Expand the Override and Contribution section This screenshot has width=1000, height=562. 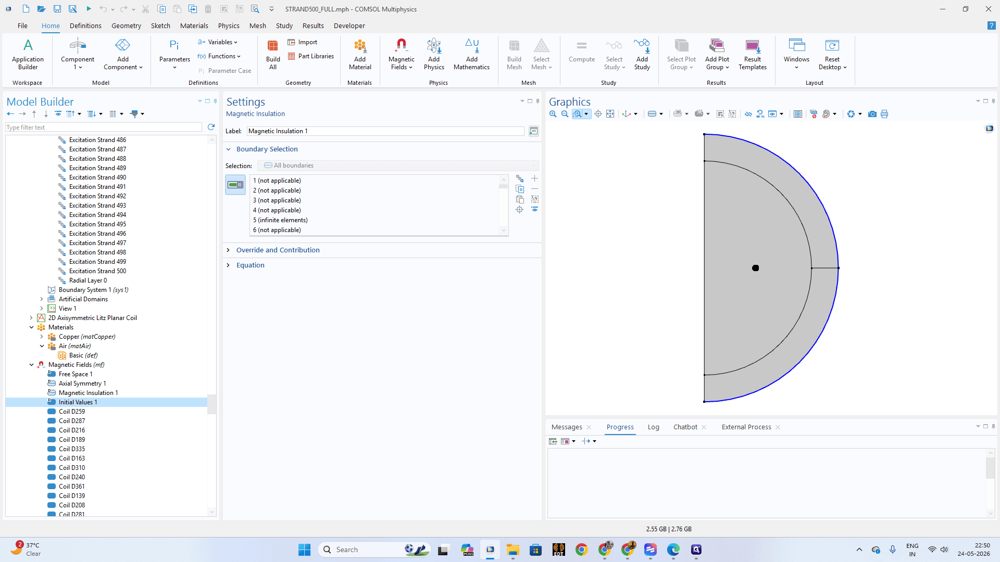(228, 250)
